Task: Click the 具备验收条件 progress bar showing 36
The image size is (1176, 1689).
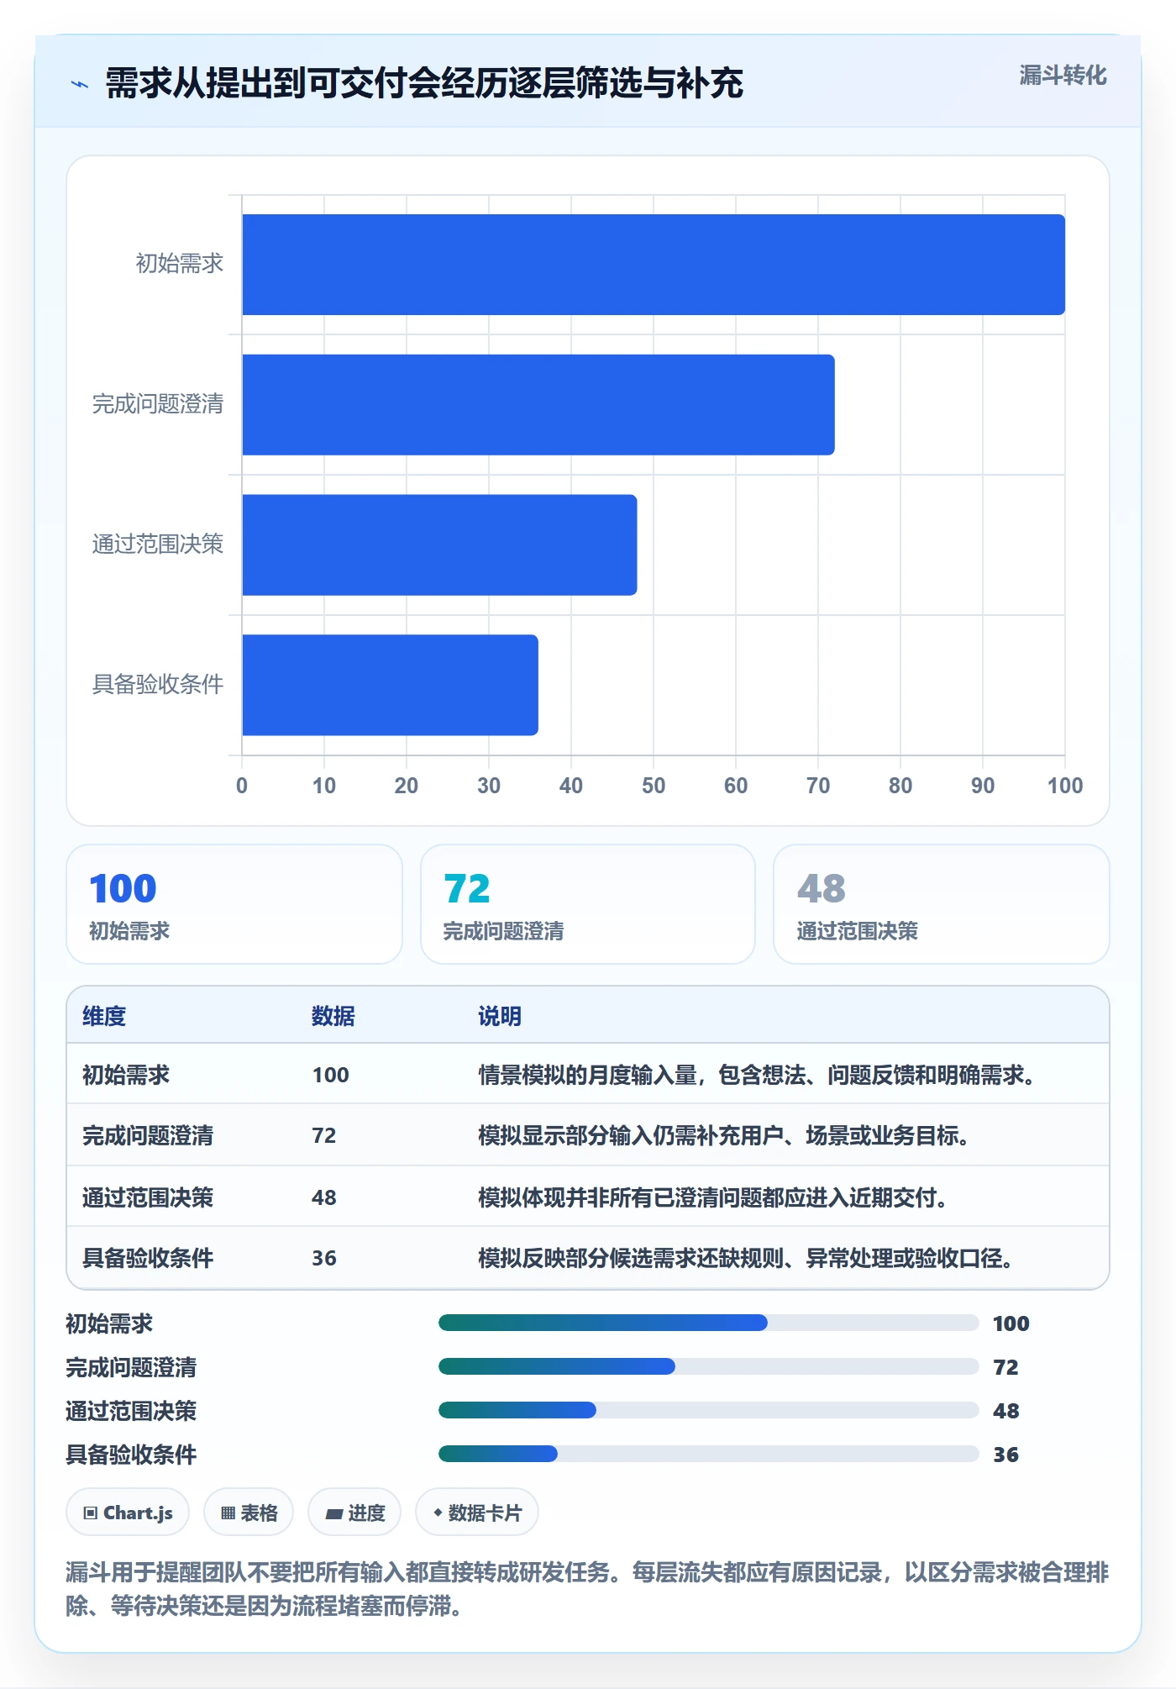Action: (708, 1454)
